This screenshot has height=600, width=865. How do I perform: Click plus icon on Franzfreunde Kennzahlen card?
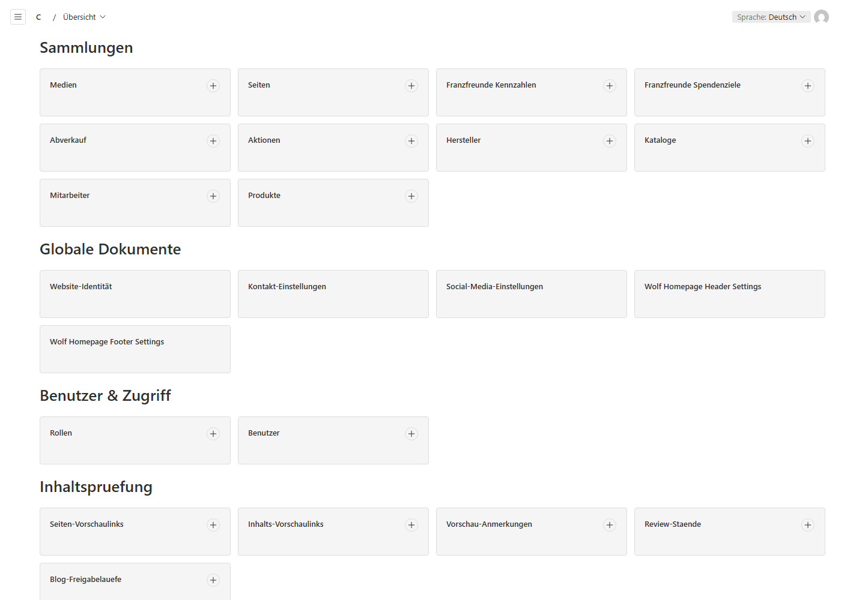(x=610, y=86)
